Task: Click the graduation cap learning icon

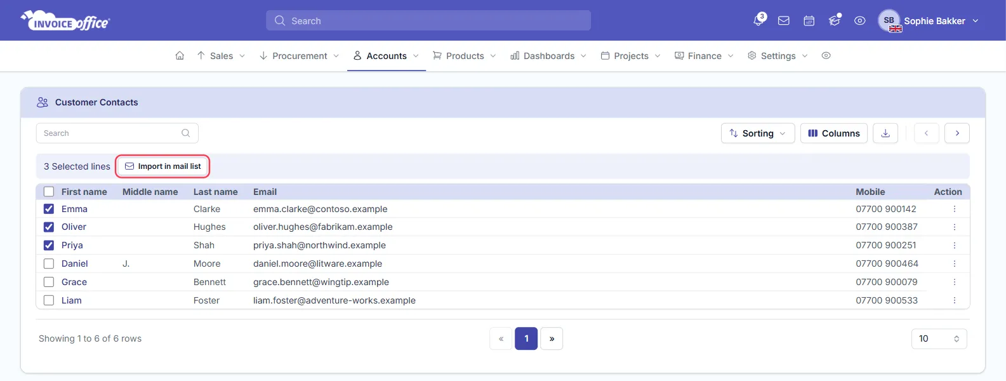Action: [x=835, y=21]
